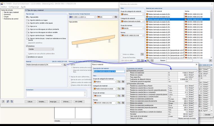Click the material list vertical scrollbar

pyautogui.click(x=211, y=34)
